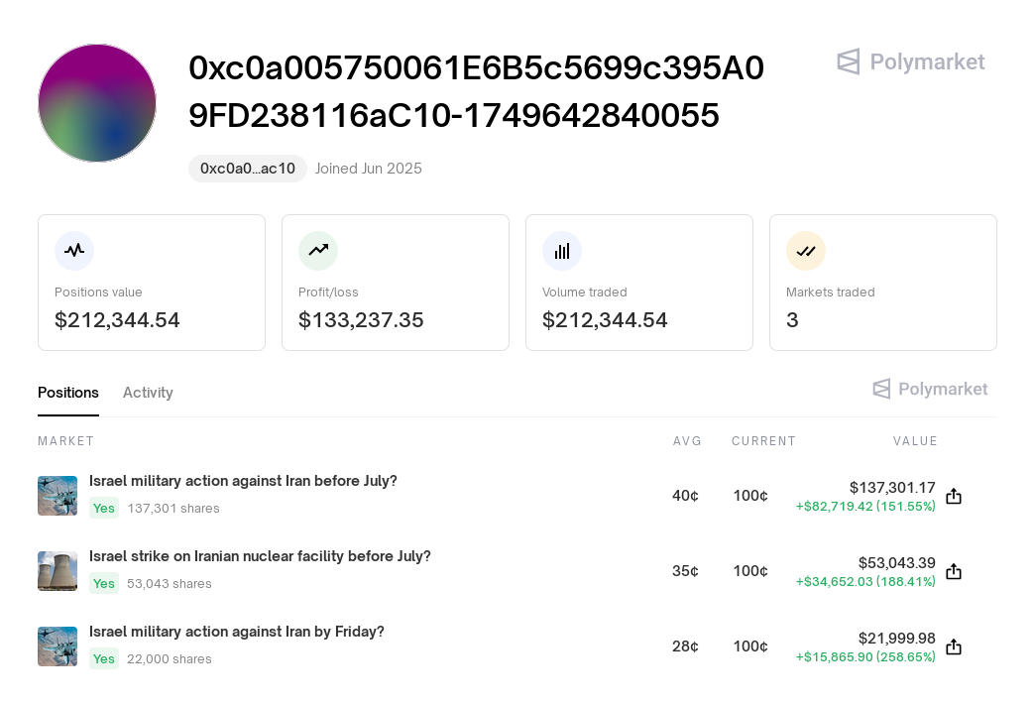This screenshot has height=704, width=1033.
Task: Open 'Israel military action against Iran by Friday?' market
Action: [237, 632]
